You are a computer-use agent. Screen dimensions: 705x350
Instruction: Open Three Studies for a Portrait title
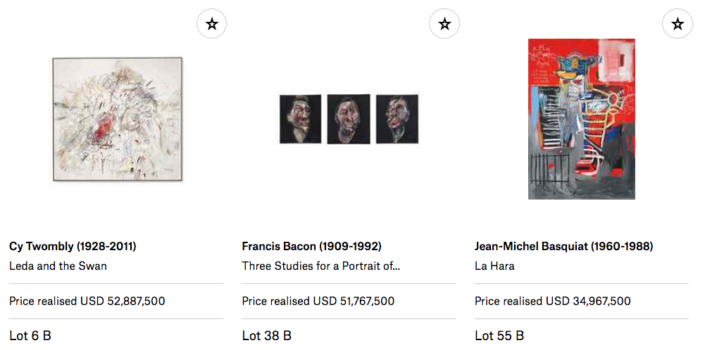click(x=321, y=266)
